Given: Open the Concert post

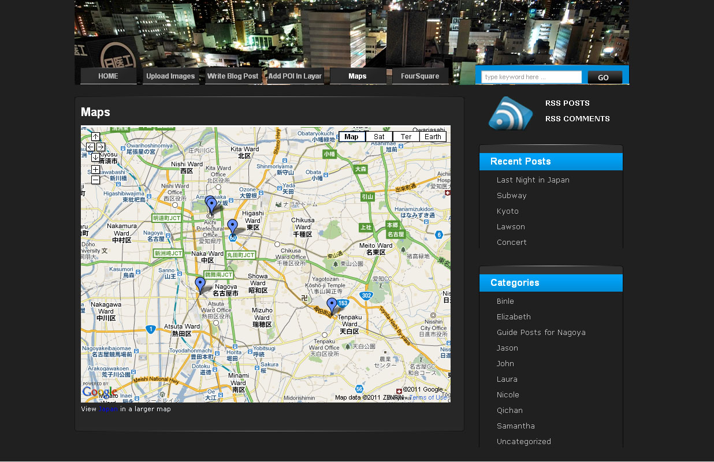Looking at the screenshot, I should pos(512,243).
